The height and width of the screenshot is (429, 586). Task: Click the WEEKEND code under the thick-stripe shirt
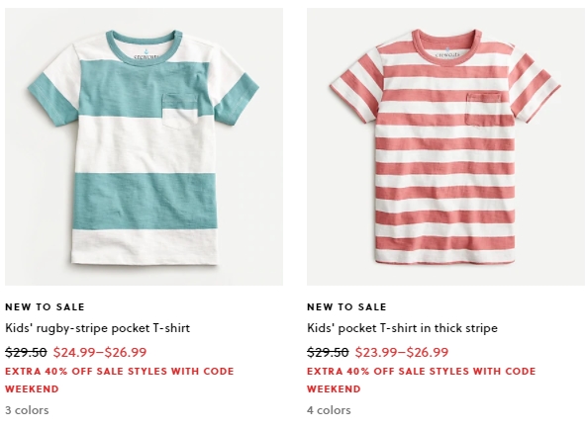(x=335, y=389)
